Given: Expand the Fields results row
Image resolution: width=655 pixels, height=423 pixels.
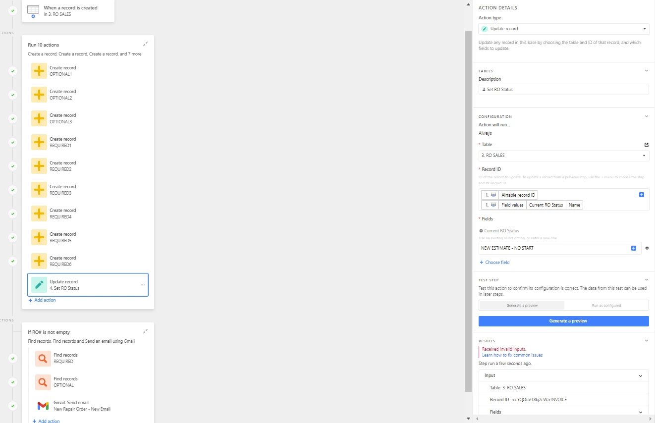Looking at the screenshot, I should coord(641,412).
